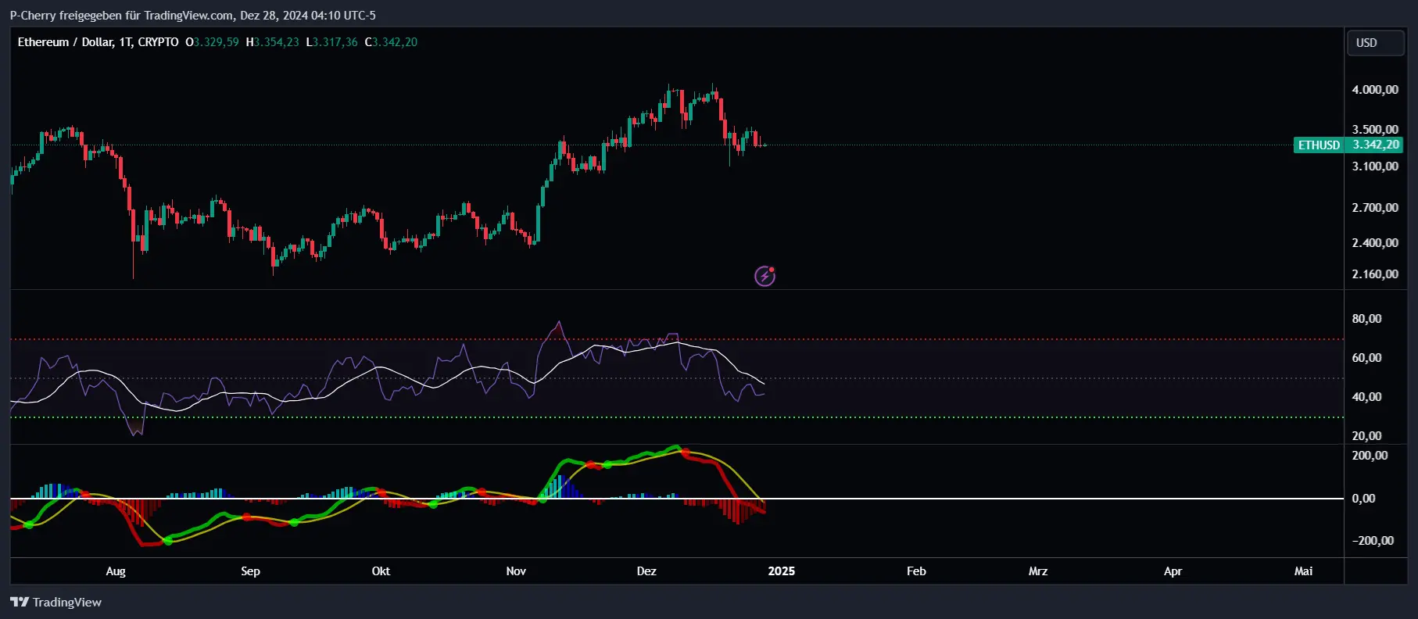Click the RSI 20,00 axis label
Image resolution: width=1418 pixels, height=619 pixels.
click(x=1366, y=436)
